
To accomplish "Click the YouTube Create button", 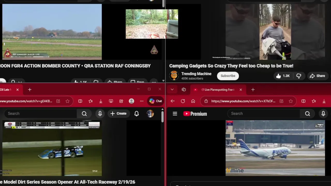I will 118,113.
